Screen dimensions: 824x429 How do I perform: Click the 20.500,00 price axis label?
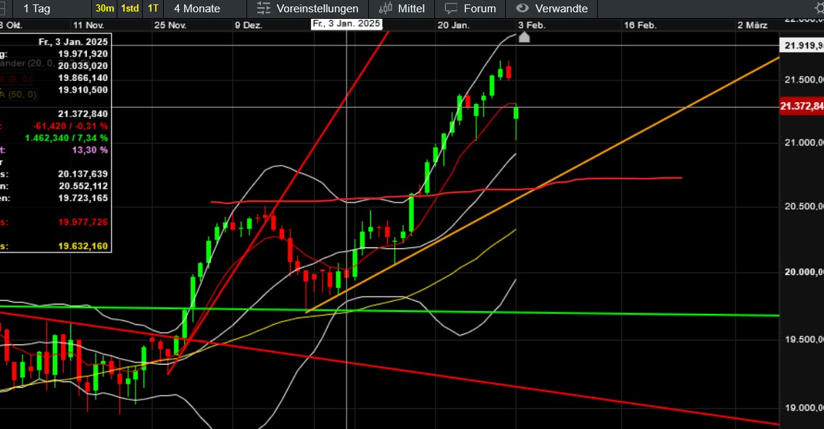point(804,207)
